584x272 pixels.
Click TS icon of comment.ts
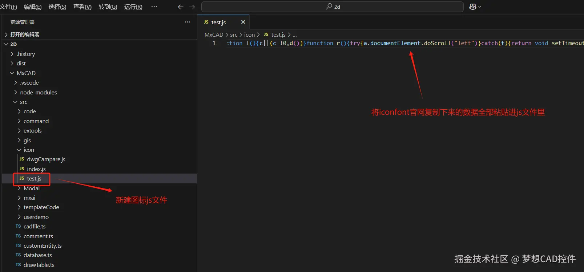[x=18, y=236]
